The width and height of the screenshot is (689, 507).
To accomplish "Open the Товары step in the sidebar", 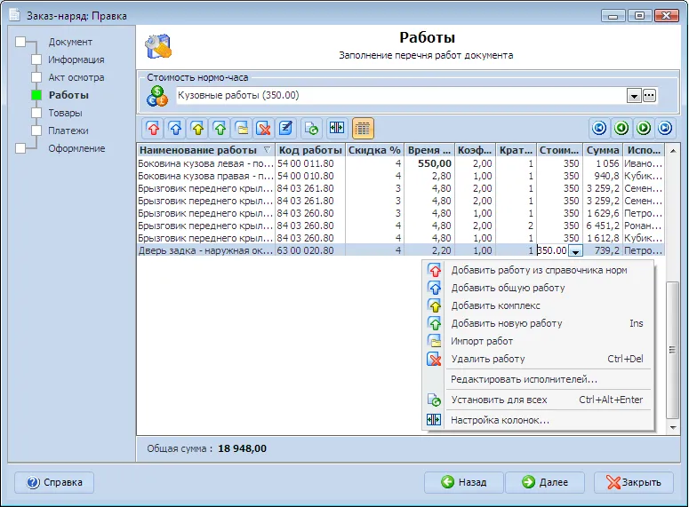I will click(65, 113).
